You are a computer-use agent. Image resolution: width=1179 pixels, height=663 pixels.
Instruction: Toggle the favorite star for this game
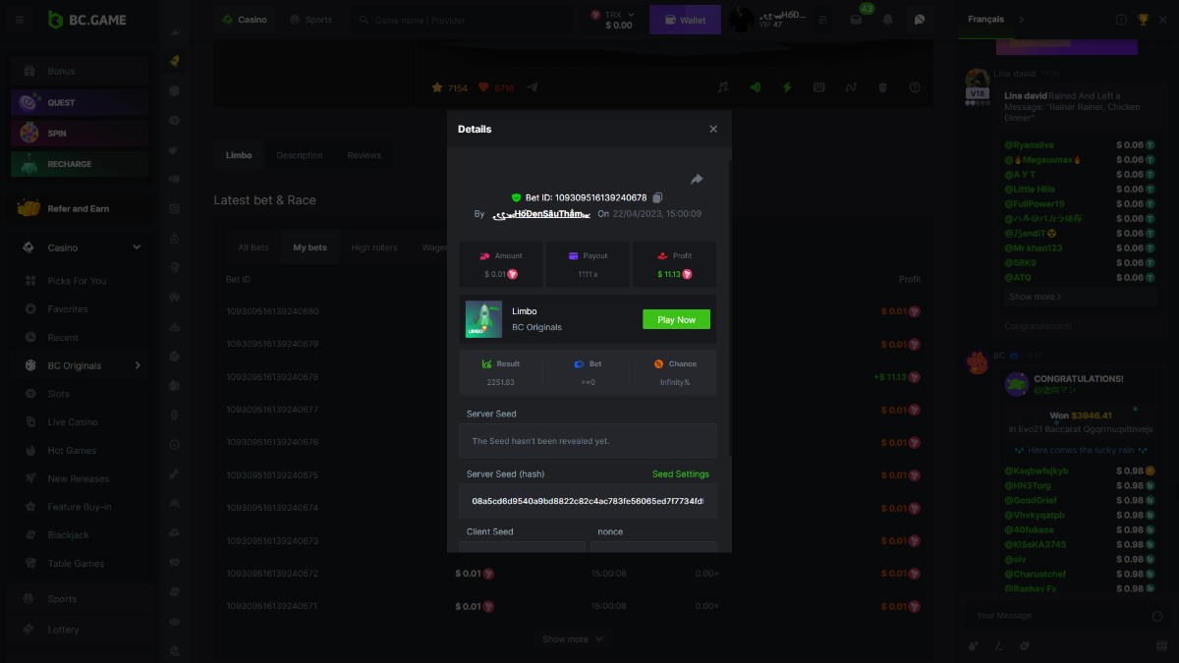[x=437, y=87]
